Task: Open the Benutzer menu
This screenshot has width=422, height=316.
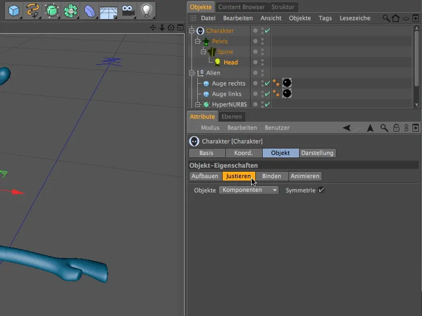Action: tap(277, 128)
